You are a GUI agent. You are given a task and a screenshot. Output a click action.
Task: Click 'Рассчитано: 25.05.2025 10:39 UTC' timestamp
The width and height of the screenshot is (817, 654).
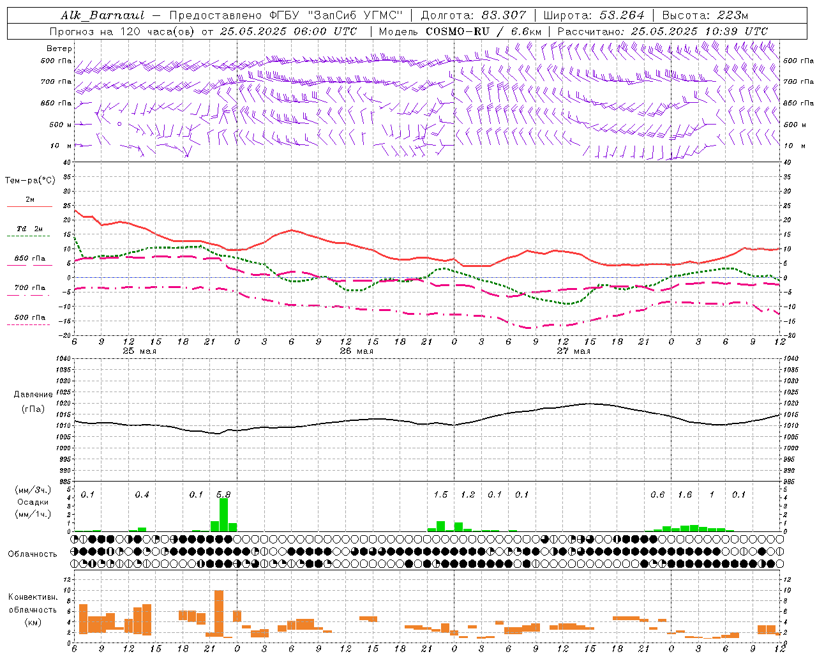[663, 31]
